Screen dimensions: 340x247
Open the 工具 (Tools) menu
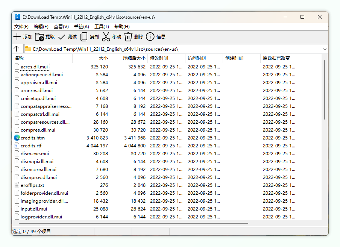pyautogui.click(x=102, y=26)
